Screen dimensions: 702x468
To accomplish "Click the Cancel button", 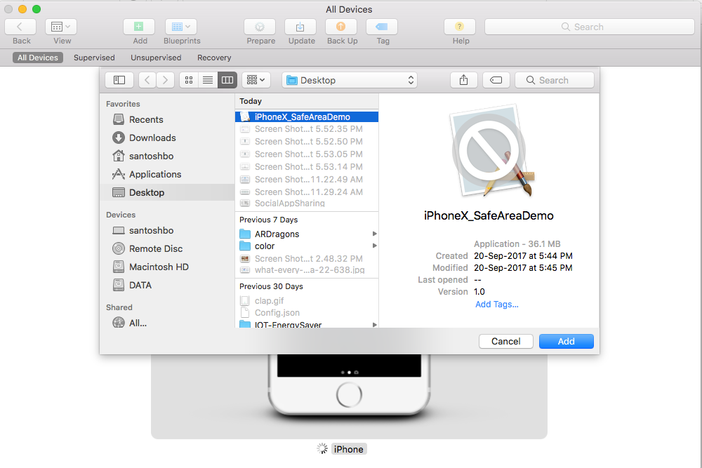I will coord(506,342).
